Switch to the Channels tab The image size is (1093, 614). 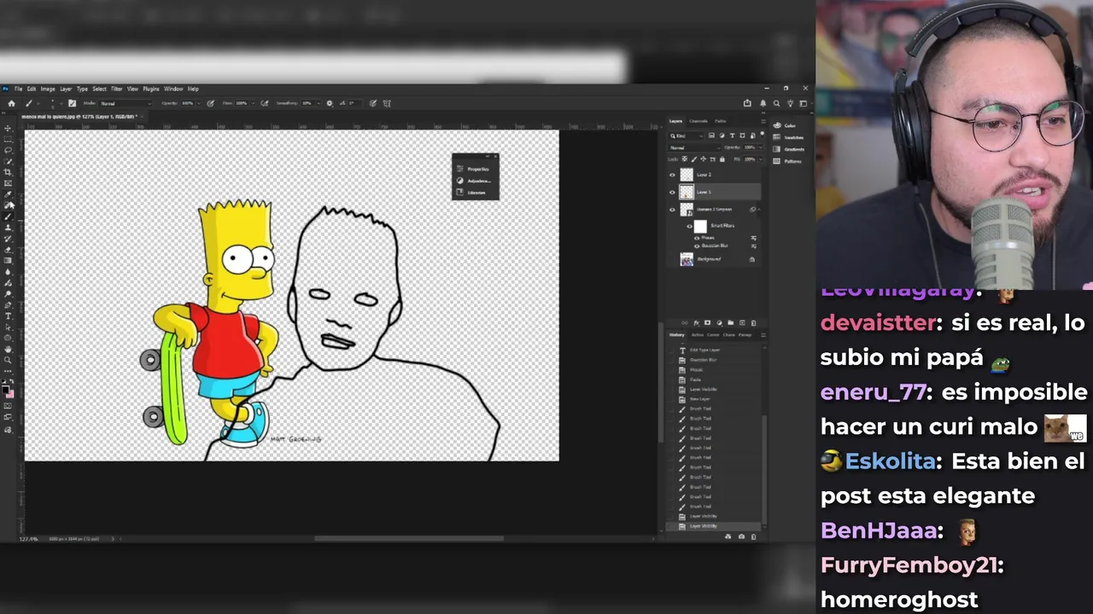coord(698,121)
